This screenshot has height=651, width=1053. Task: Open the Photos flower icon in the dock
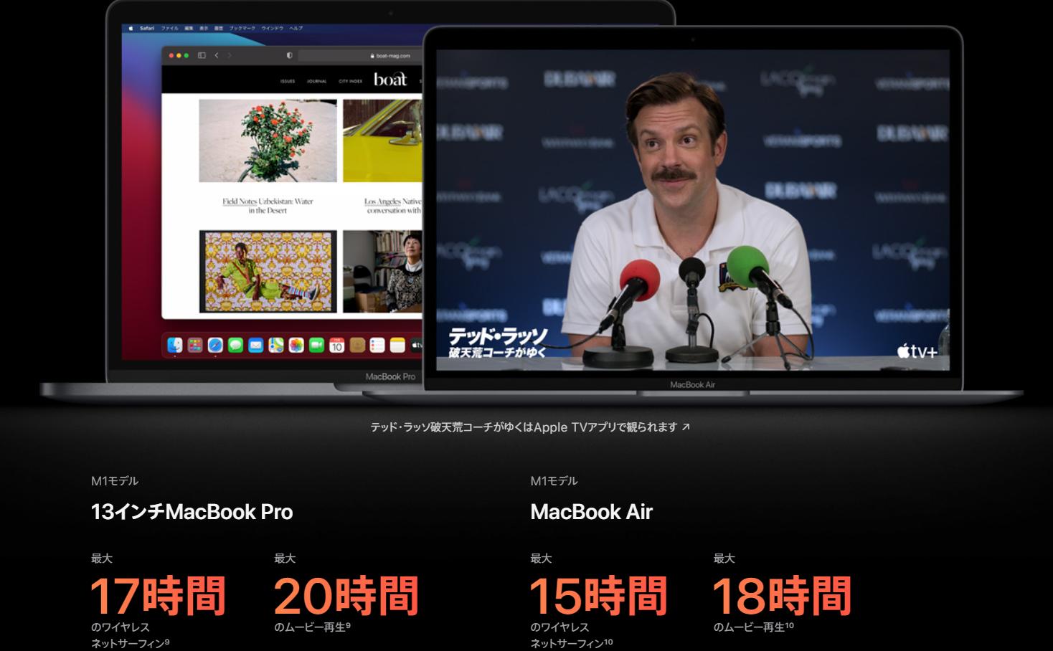(x=296, y=346)
